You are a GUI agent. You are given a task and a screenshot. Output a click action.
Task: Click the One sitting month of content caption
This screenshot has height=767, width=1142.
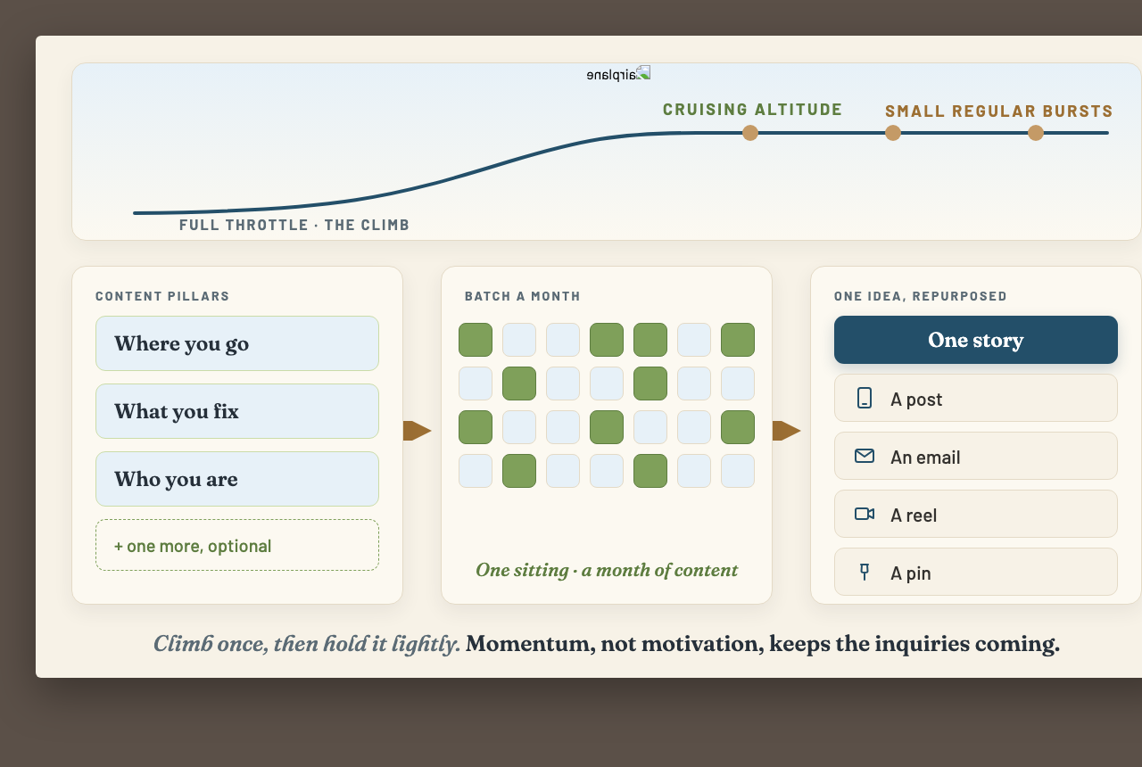pos(607,570)
